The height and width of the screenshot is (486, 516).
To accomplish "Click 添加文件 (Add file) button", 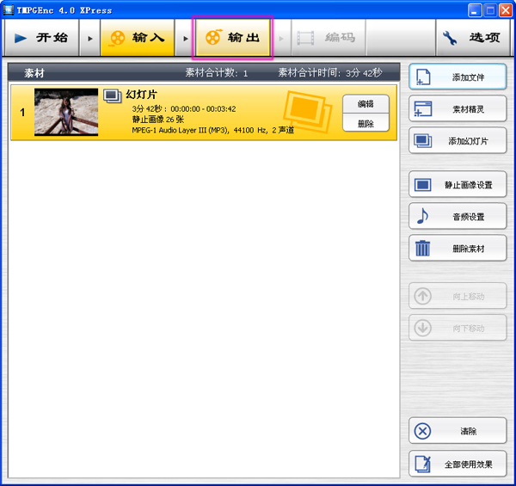I will pos(458,77).
